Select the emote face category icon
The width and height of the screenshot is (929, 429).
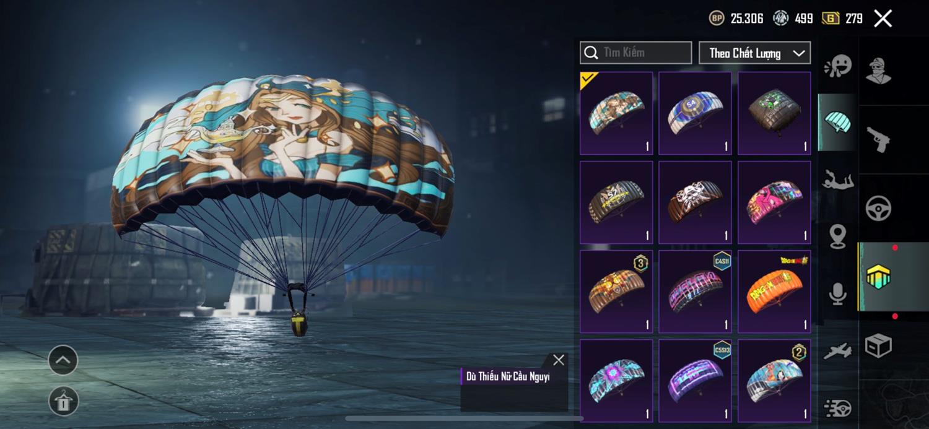pos(838,66)
